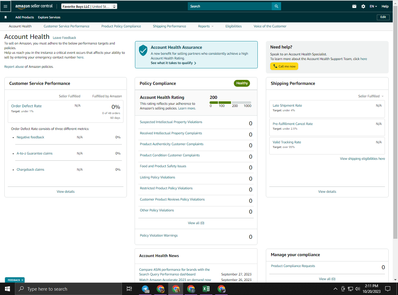
Task: Click the magnifier search button
Action: pos(276,6)
